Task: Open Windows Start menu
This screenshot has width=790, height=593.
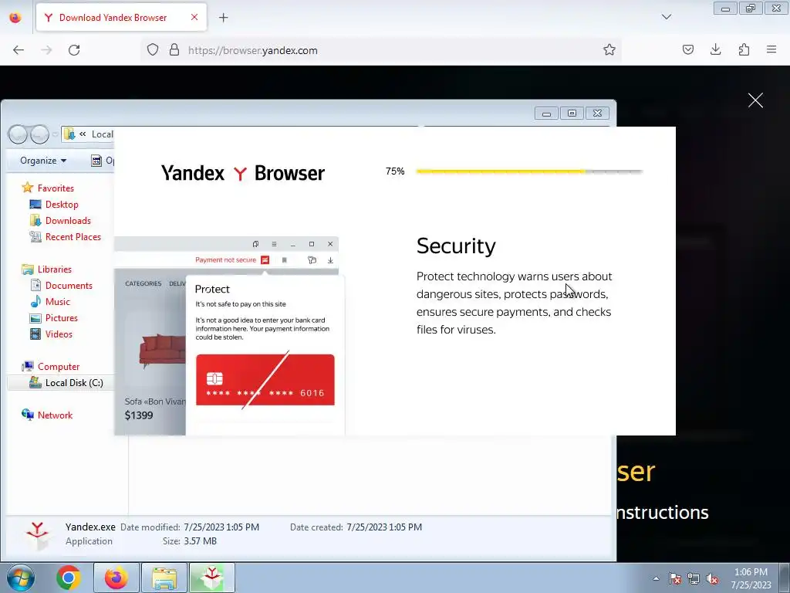Action: [20, 578]
